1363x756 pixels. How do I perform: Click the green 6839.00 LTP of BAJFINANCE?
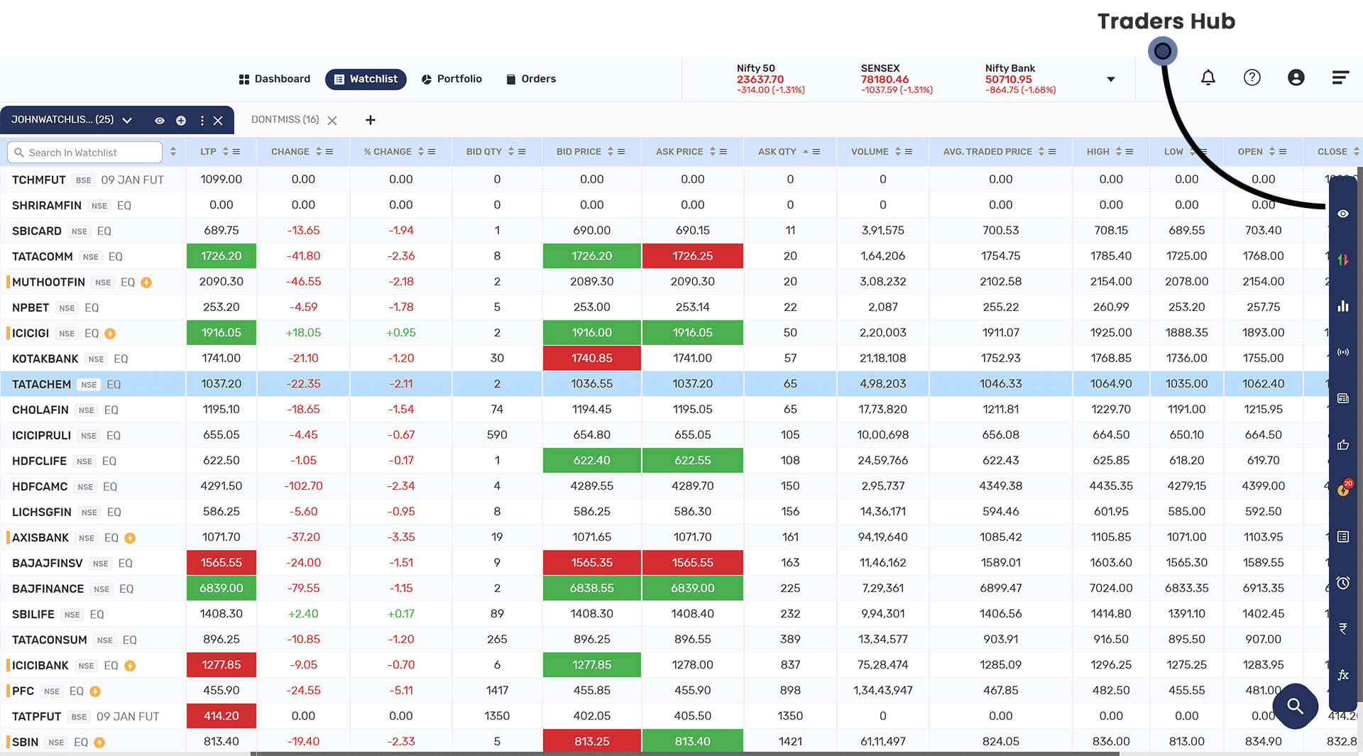[x=221, y=588]
